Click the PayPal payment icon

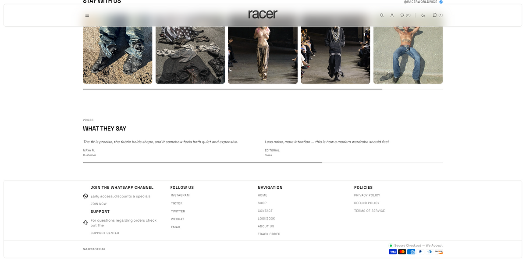[420, 252]
